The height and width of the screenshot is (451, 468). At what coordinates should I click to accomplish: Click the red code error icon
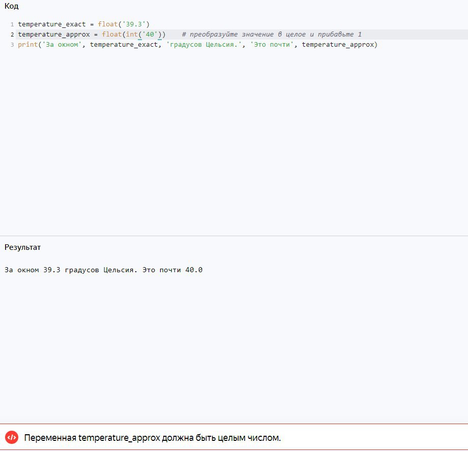[12, 437]
